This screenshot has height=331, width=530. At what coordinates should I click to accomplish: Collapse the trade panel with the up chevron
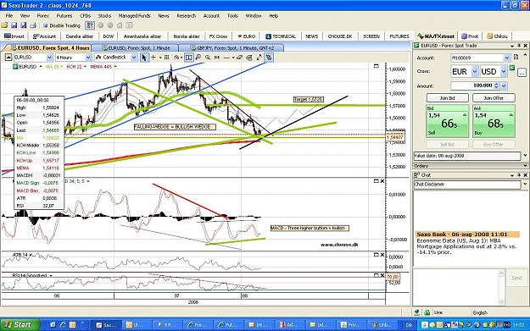pos(525,54)
